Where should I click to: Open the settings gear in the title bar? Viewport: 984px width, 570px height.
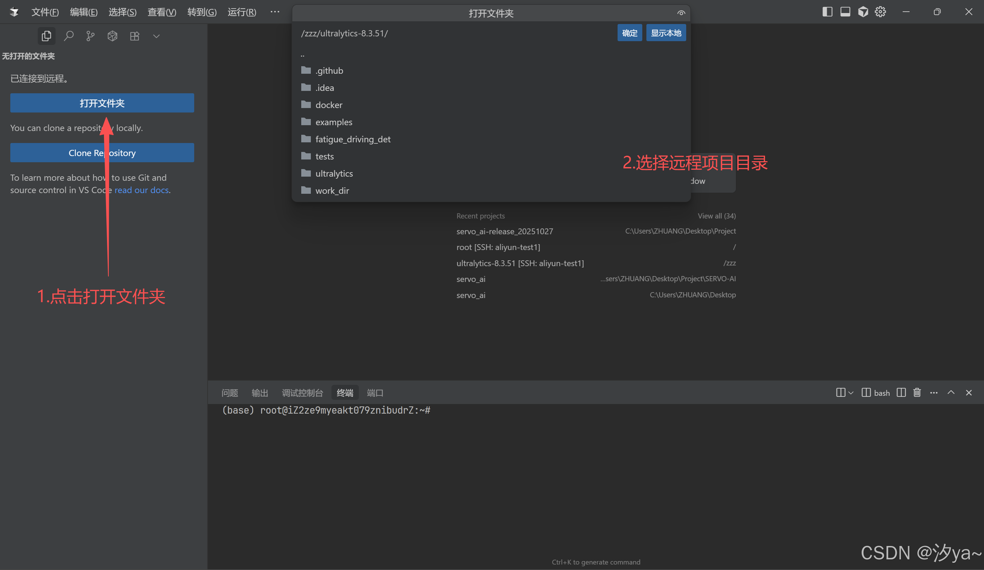(880, 12)
